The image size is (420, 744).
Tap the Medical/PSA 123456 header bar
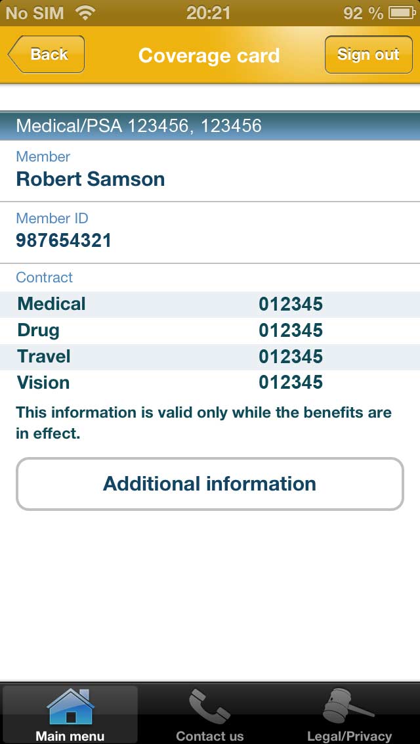[x=210, y=125]
